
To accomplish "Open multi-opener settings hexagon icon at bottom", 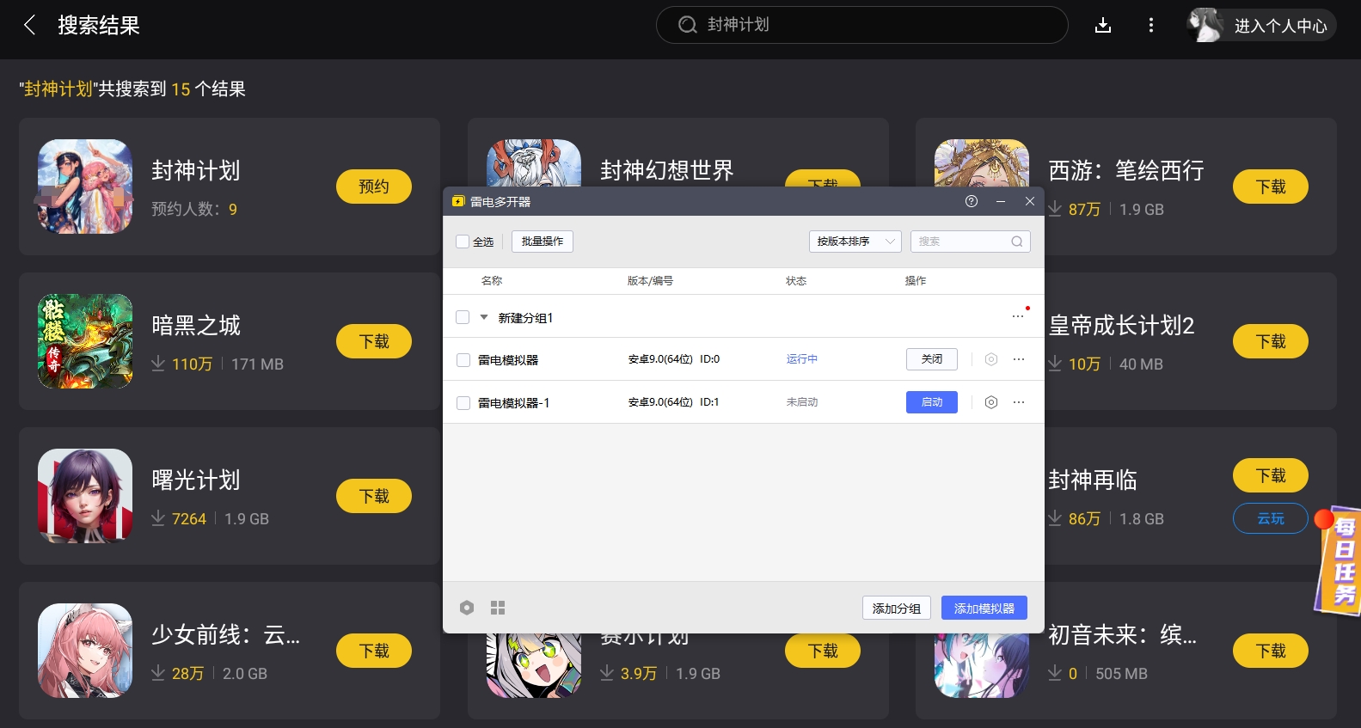I will (467, 608).
